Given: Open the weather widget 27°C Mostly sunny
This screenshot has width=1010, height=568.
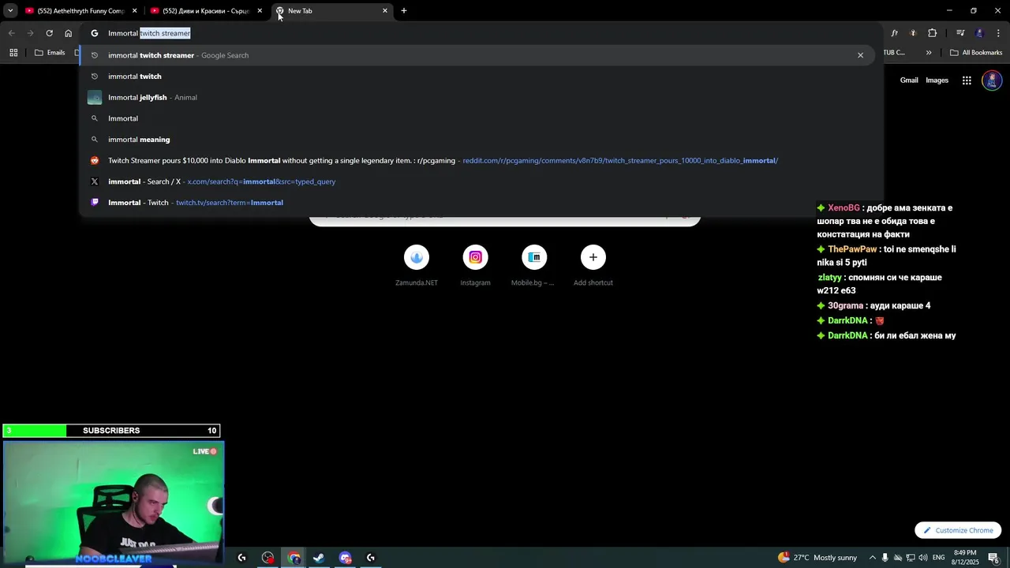Looking at the screenshot, I should [817, 558].
